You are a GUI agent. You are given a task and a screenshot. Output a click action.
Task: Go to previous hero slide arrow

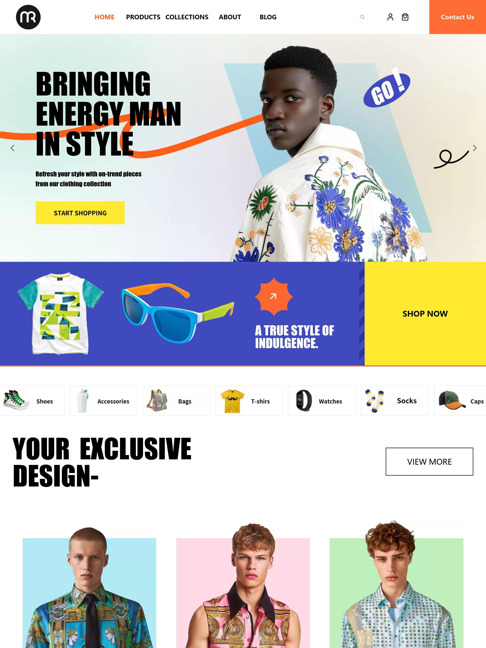point(12,148)
